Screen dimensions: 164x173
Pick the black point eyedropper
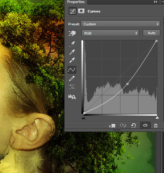pyautogui.click(x=72, y=44)
